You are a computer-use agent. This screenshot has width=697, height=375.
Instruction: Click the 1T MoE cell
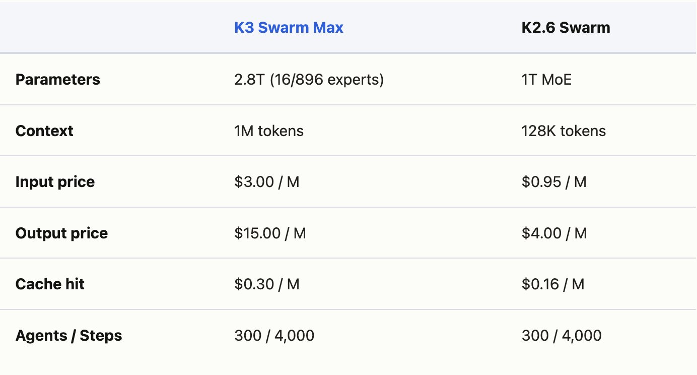pos(546,80)
